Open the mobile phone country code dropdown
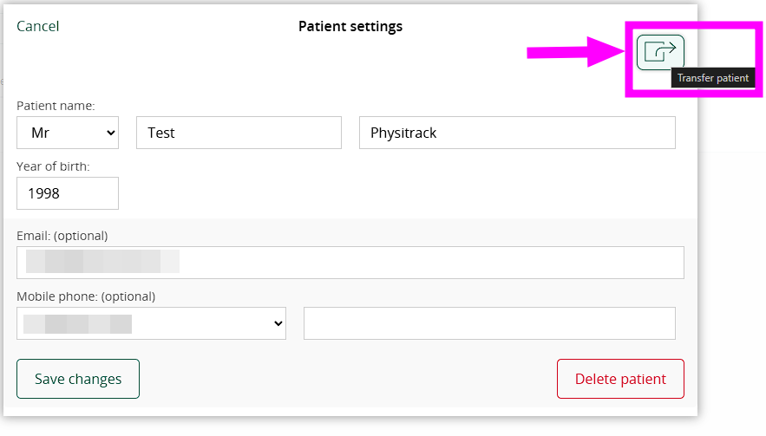Image resolution: width=766 pixels, height=436 pixels. coord(151,323)
